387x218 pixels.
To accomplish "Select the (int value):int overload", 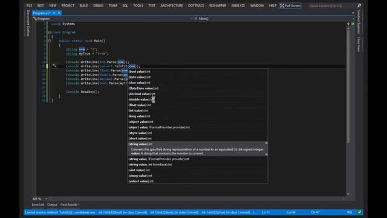I will pos(198,110).
